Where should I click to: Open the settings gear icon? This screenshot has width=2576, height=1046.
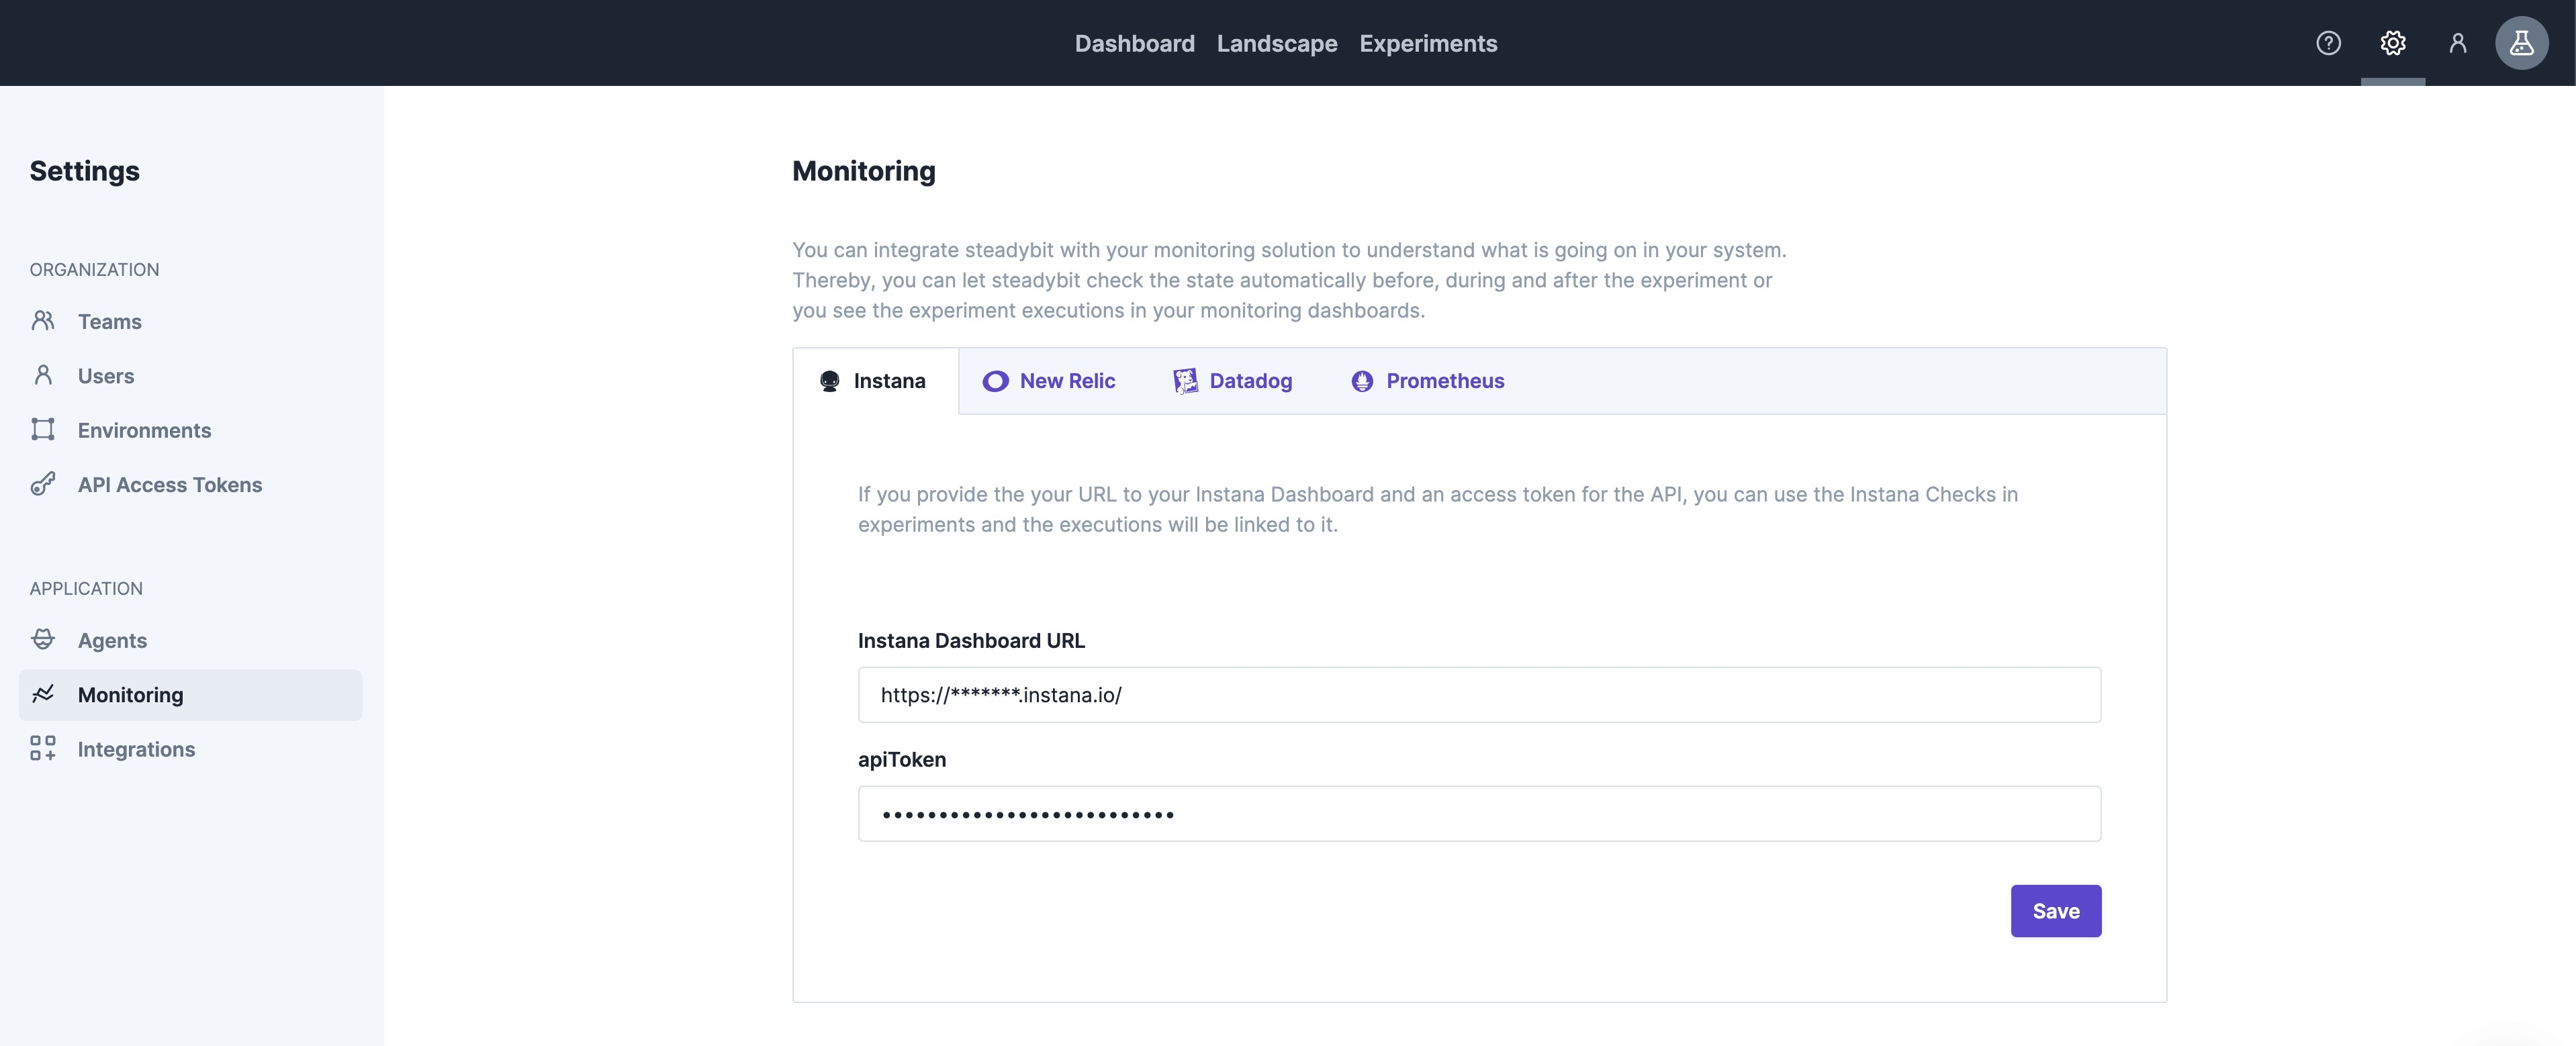point(2392,43)
